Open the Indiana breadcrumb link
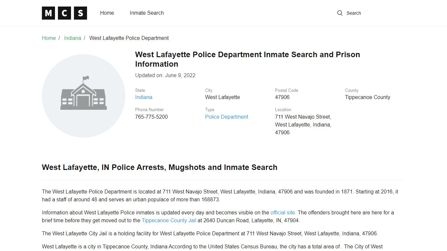 coord(73,38)
